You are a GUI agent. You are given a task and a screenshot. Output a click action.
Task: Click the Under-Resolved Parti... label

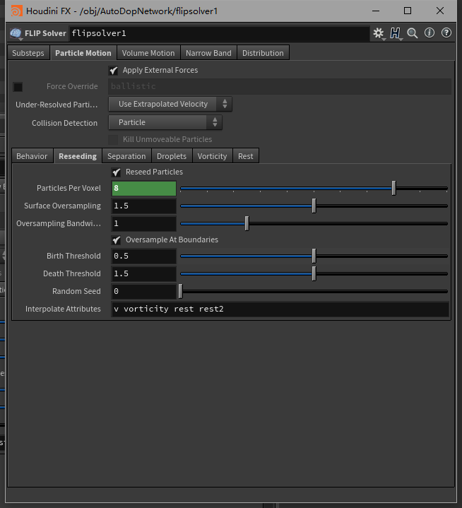pos(57,105)
